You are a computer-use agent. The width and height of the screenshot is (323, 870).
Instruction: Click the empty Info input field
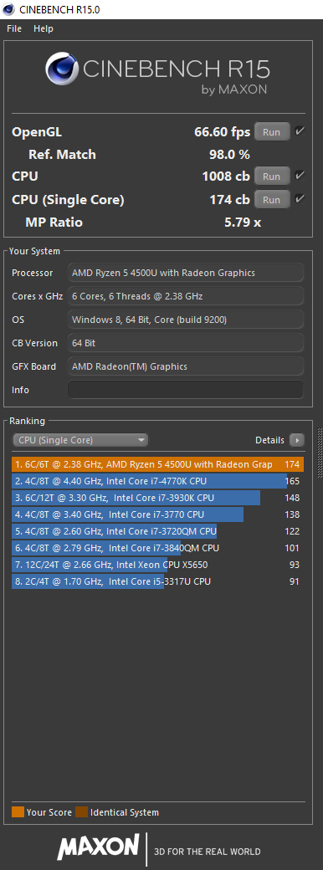pyautogui.click(x=186, y=390)
